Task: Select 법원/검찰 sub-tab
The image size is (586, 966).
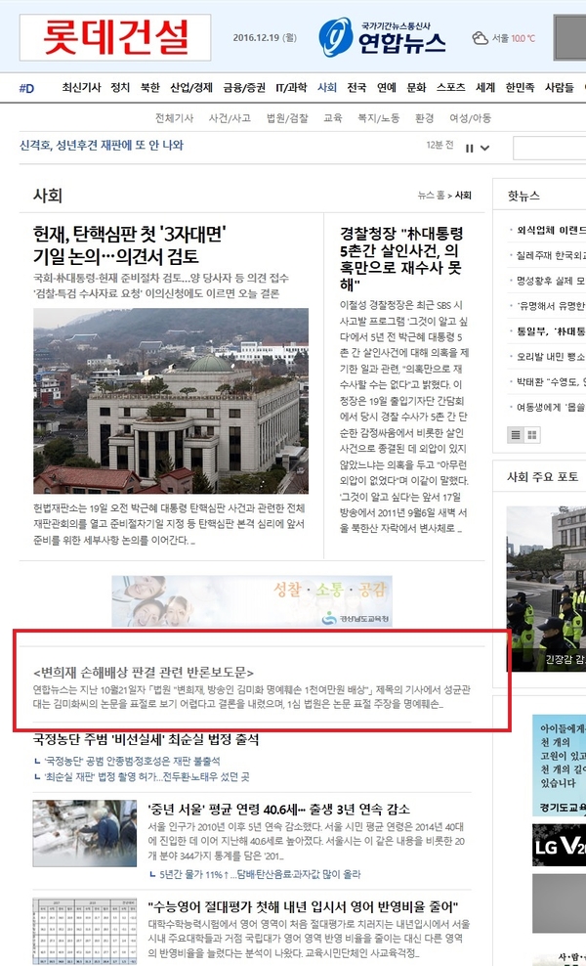Action: coord(287,118)
